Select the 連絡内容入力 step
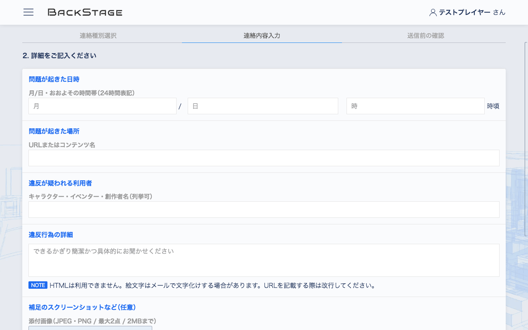528x330 pixels. pyautogui.click(x=262, y=35)
